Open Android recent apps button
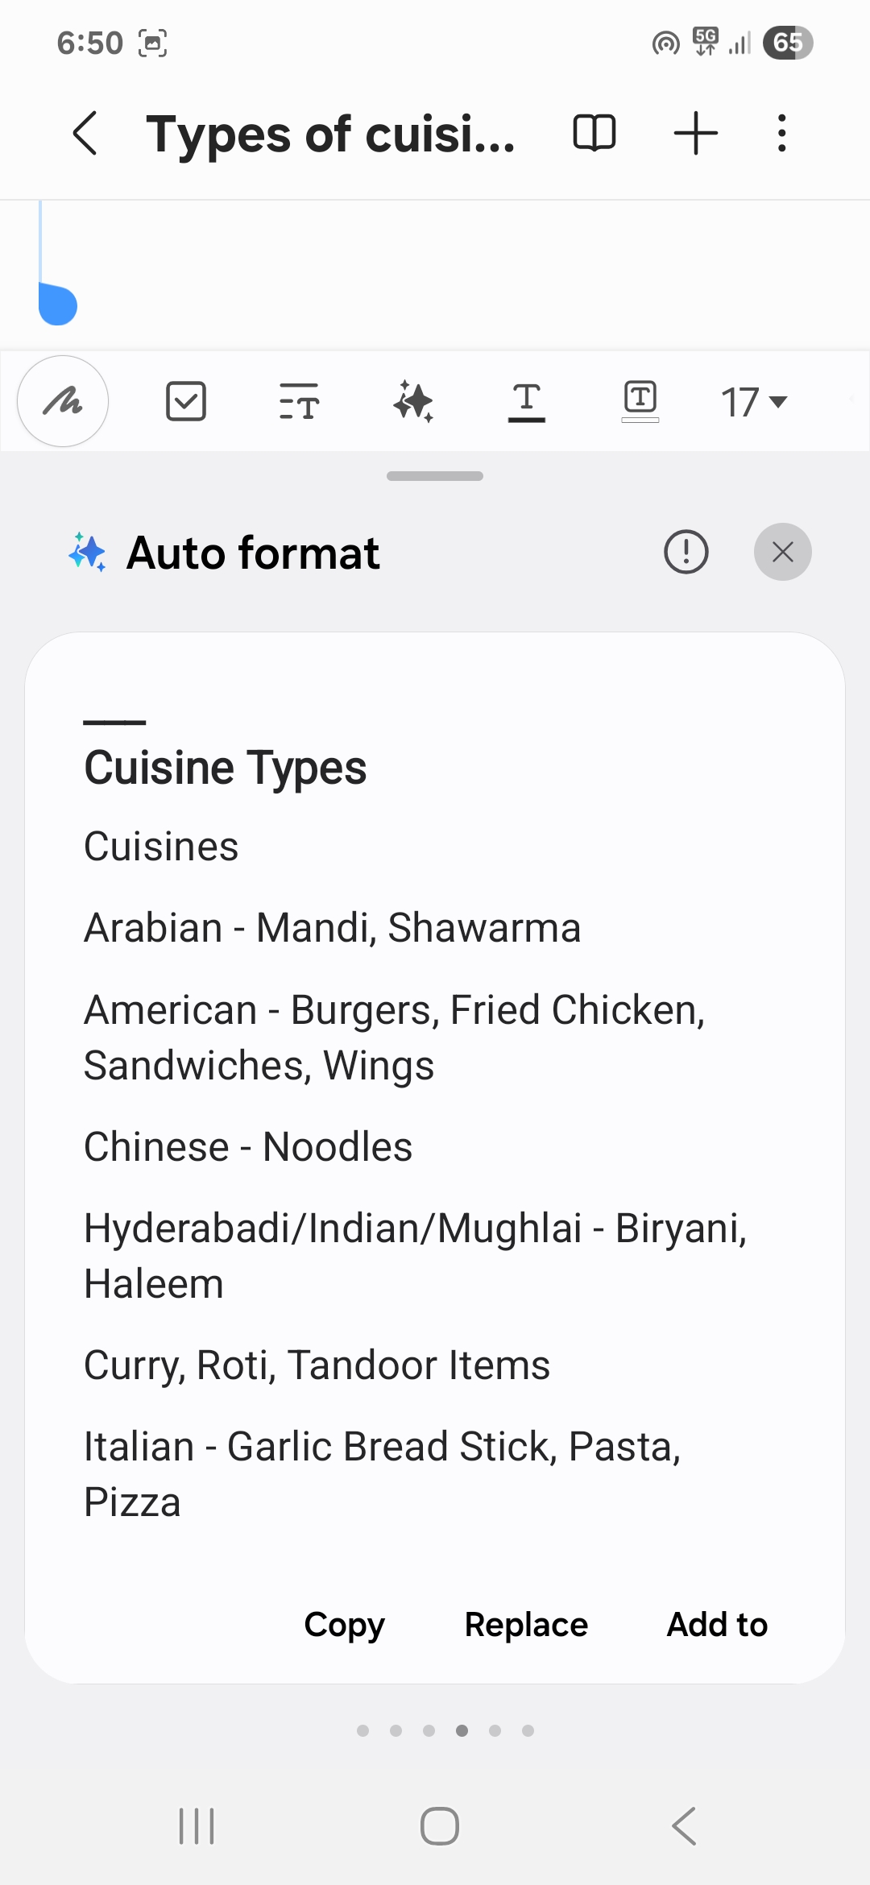Image resolution: width=870 pixels, height=1885 pixels. coord(197,1826)
